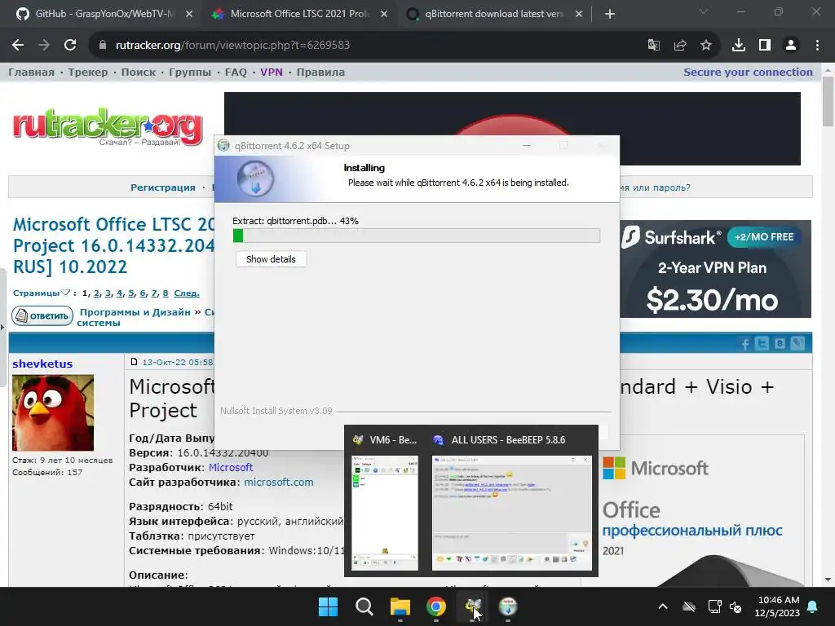
Task: Open the shevketus user profile link
Action: (42, 364)
